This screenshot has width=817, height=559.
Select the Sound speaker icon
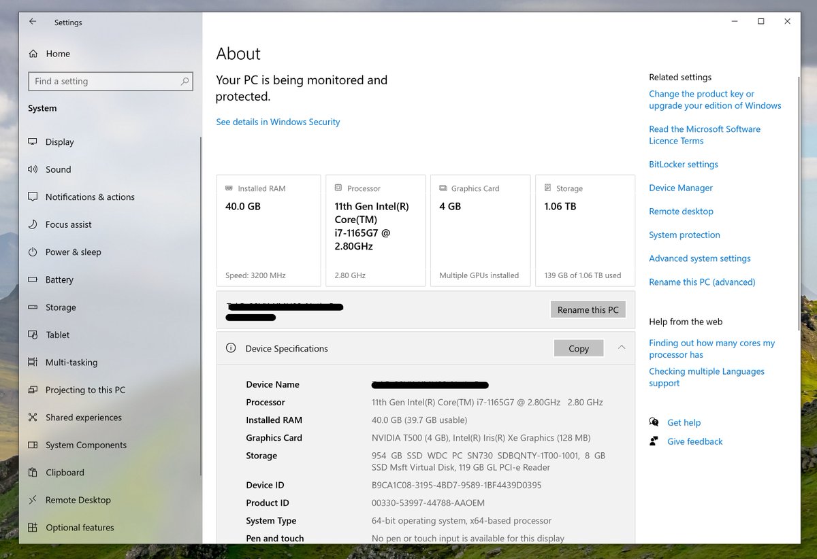click(33, 169)
